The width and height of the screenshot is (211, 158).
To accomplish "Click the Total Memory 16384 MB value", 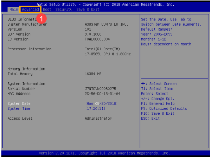I will [93, 74].
